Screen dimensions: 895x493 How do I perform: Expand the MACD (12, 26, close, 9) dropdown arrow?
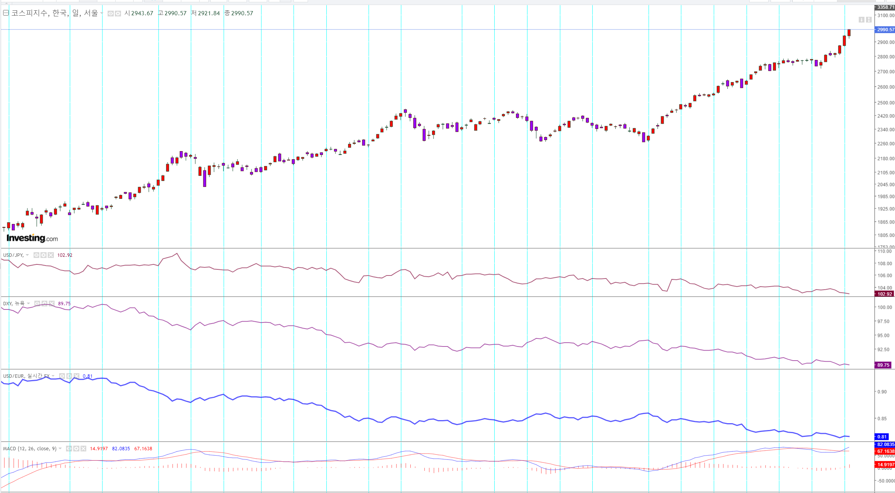[60, 449]
